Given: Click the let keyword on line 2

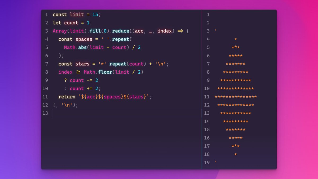Looking at the screenshot, I should pyautogui.click(x=57, y=23).
